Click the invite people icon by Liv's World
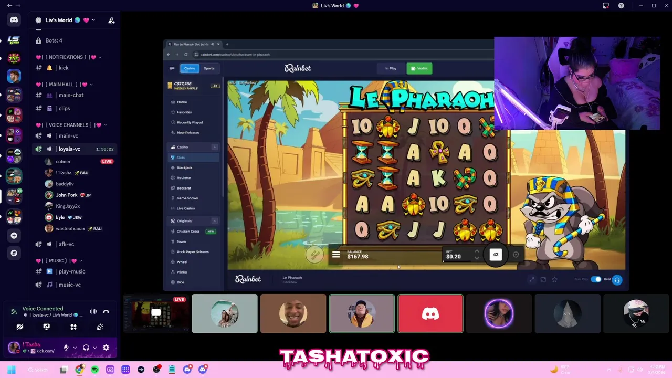This screenshot has width=672, height=378. pos(111,20)
